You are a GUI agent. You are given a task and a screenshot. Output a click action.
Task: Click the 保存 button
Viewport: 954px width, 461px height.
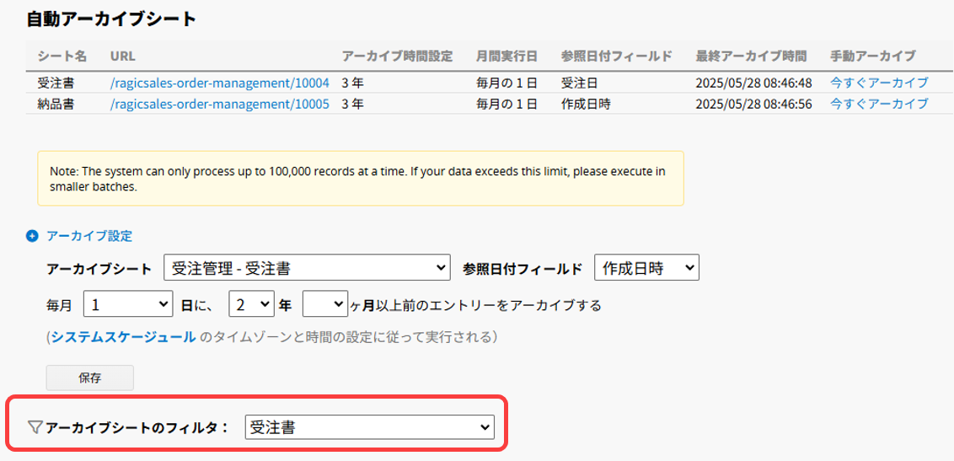(90, 378)
